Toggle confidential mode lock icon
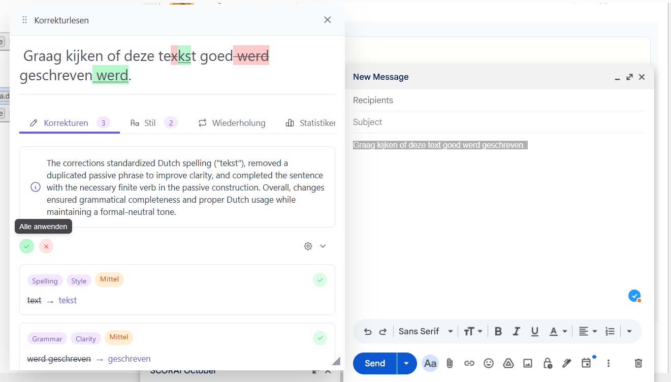Image resolution: width=671 pixels, height=382 pixels. point(547,363)
